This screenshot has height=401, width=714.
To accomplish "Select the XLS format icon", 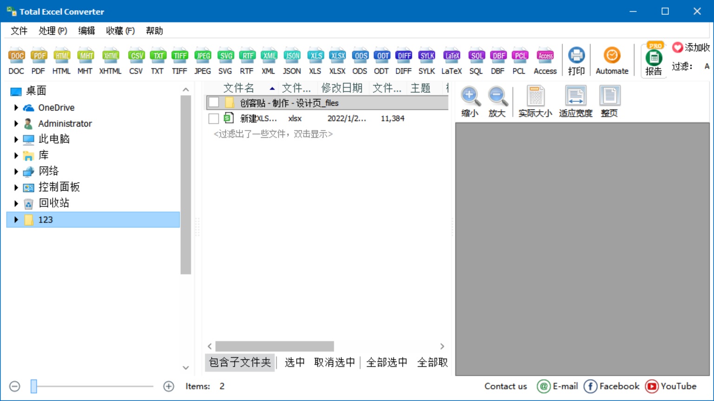I will [315, 61].
